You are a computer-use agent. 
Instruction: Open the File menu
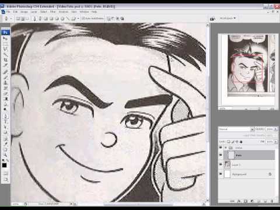click(8, 12)
